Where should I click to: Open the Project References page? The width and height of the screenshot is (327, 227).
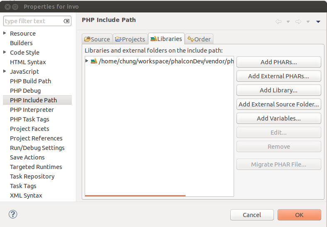[x=36, y=138]
